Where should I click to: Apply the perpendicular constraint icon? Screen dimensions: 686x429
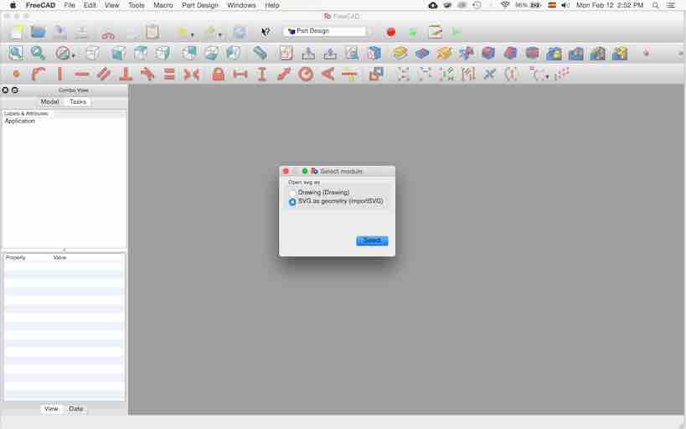[x=126, y=74]
